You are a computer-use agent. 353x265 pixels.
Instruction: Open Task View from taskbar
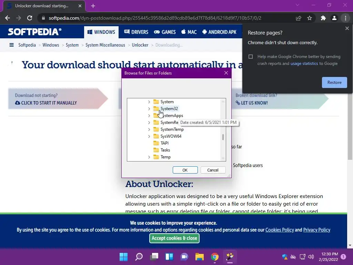154,257
